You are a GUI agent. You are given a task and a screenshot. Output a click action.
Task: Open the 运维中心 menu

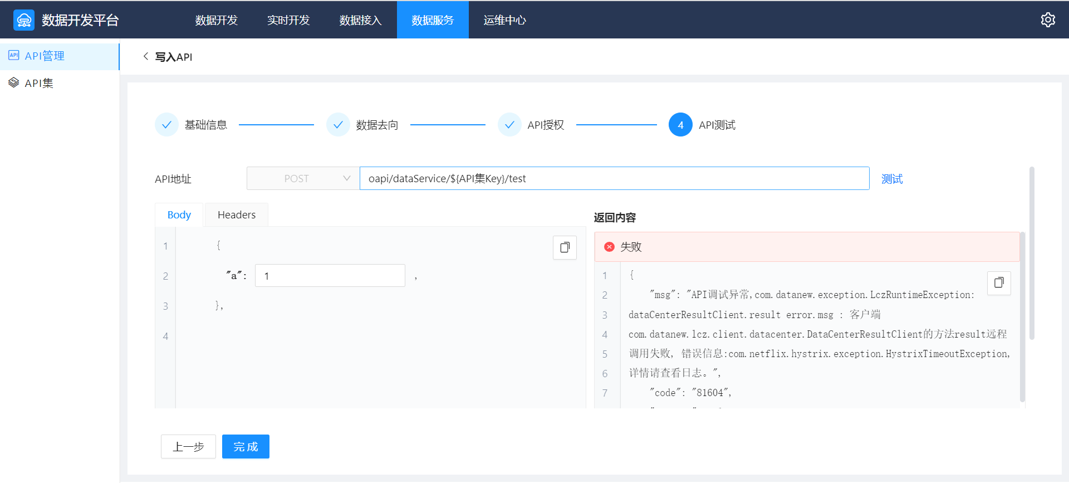(x=504, y=20)
